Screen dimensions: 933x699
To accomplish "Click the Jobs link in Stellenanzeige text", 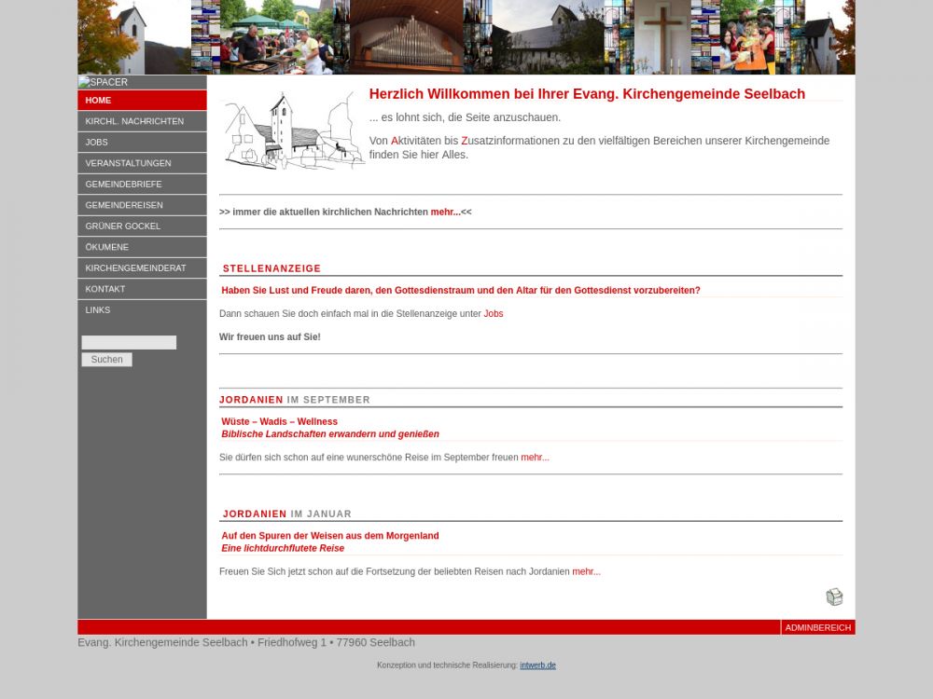I will [x=493, y=314].
